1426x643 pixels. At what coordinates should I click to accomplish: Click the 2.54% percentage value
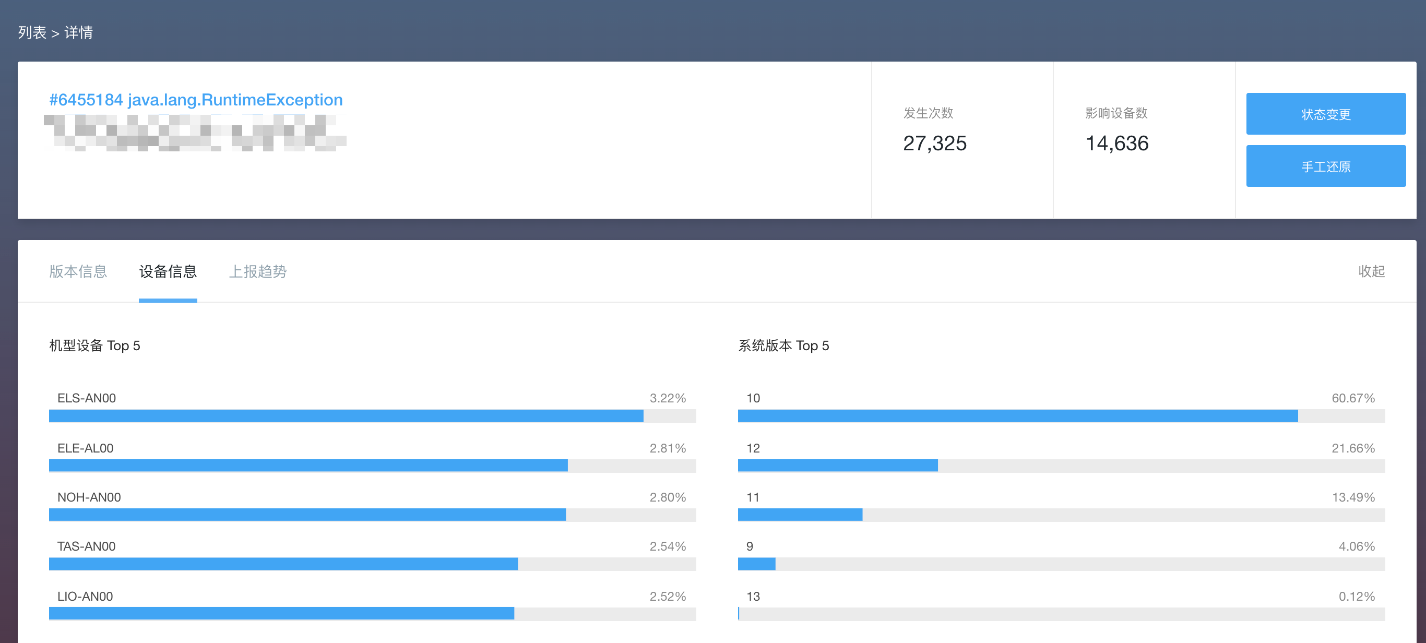(x=668, y=546)
